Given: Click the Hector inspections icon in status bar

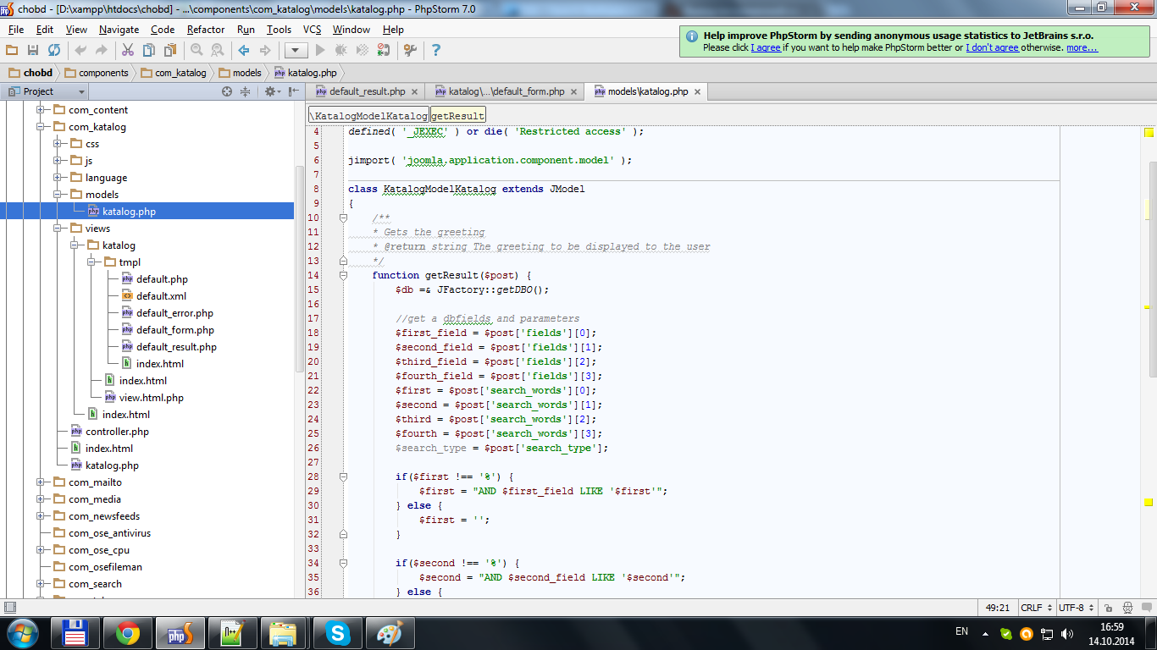Looking at the screenshot, I should 1127,608.
